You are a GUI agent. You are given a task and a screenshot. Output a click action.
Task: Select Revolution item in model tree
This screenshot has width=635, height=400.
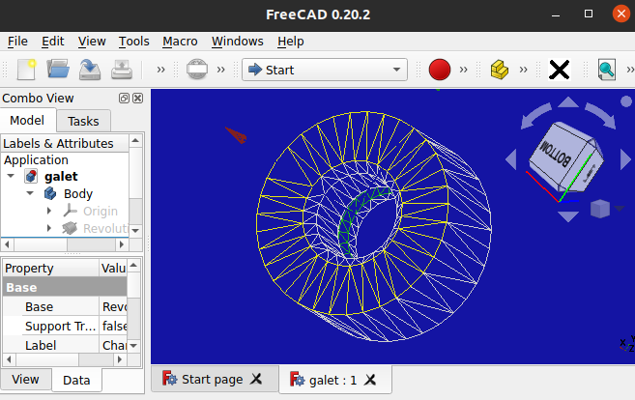[105, 228]
